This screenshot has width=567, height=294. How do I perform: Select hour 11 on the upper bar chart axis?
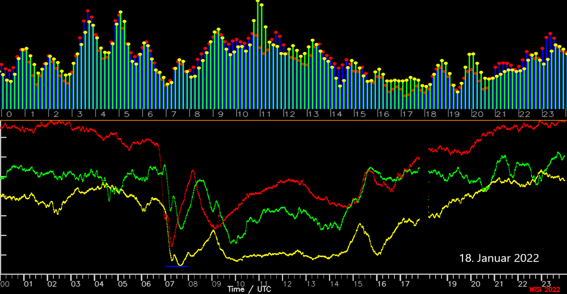(266, 114)
